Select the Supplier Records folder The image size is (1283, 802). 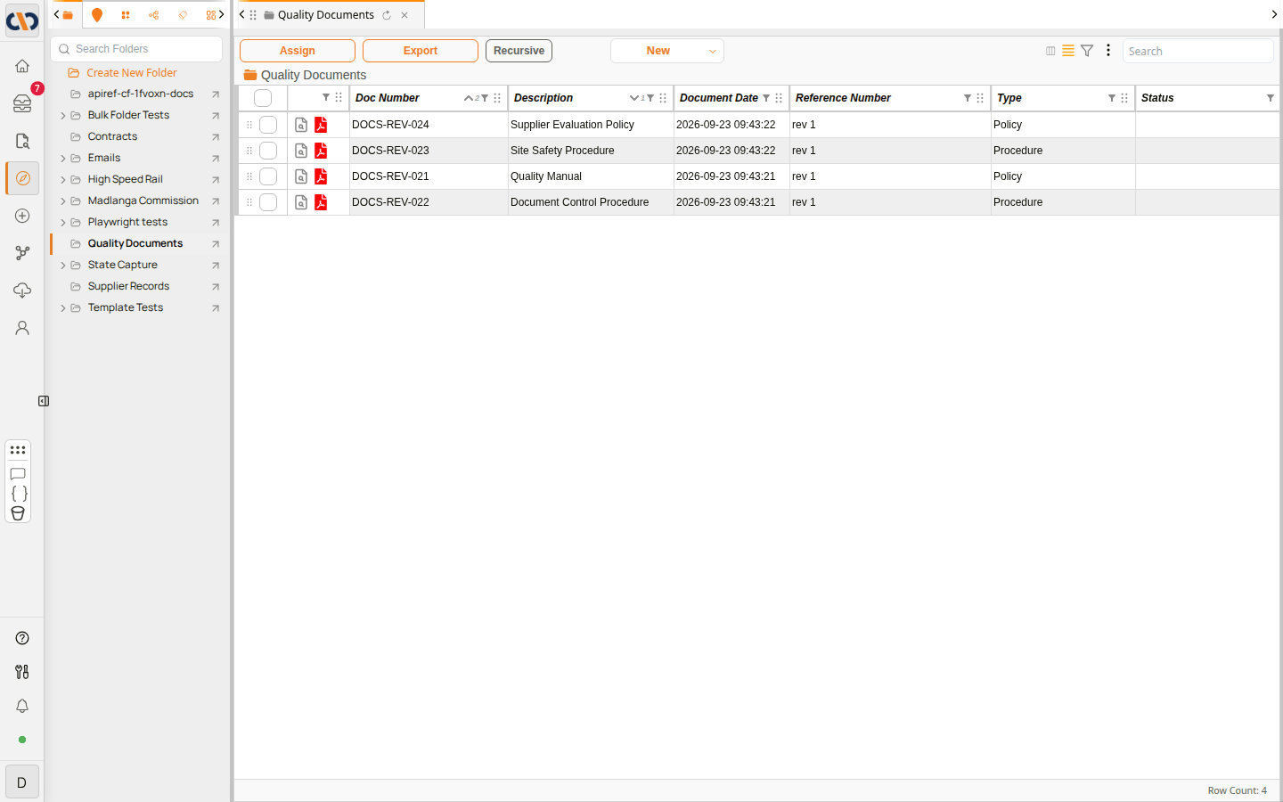(x=128, y=286)
